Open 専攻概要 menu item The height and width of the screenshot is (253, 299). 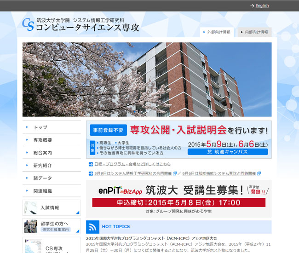(x=52, y=140)
